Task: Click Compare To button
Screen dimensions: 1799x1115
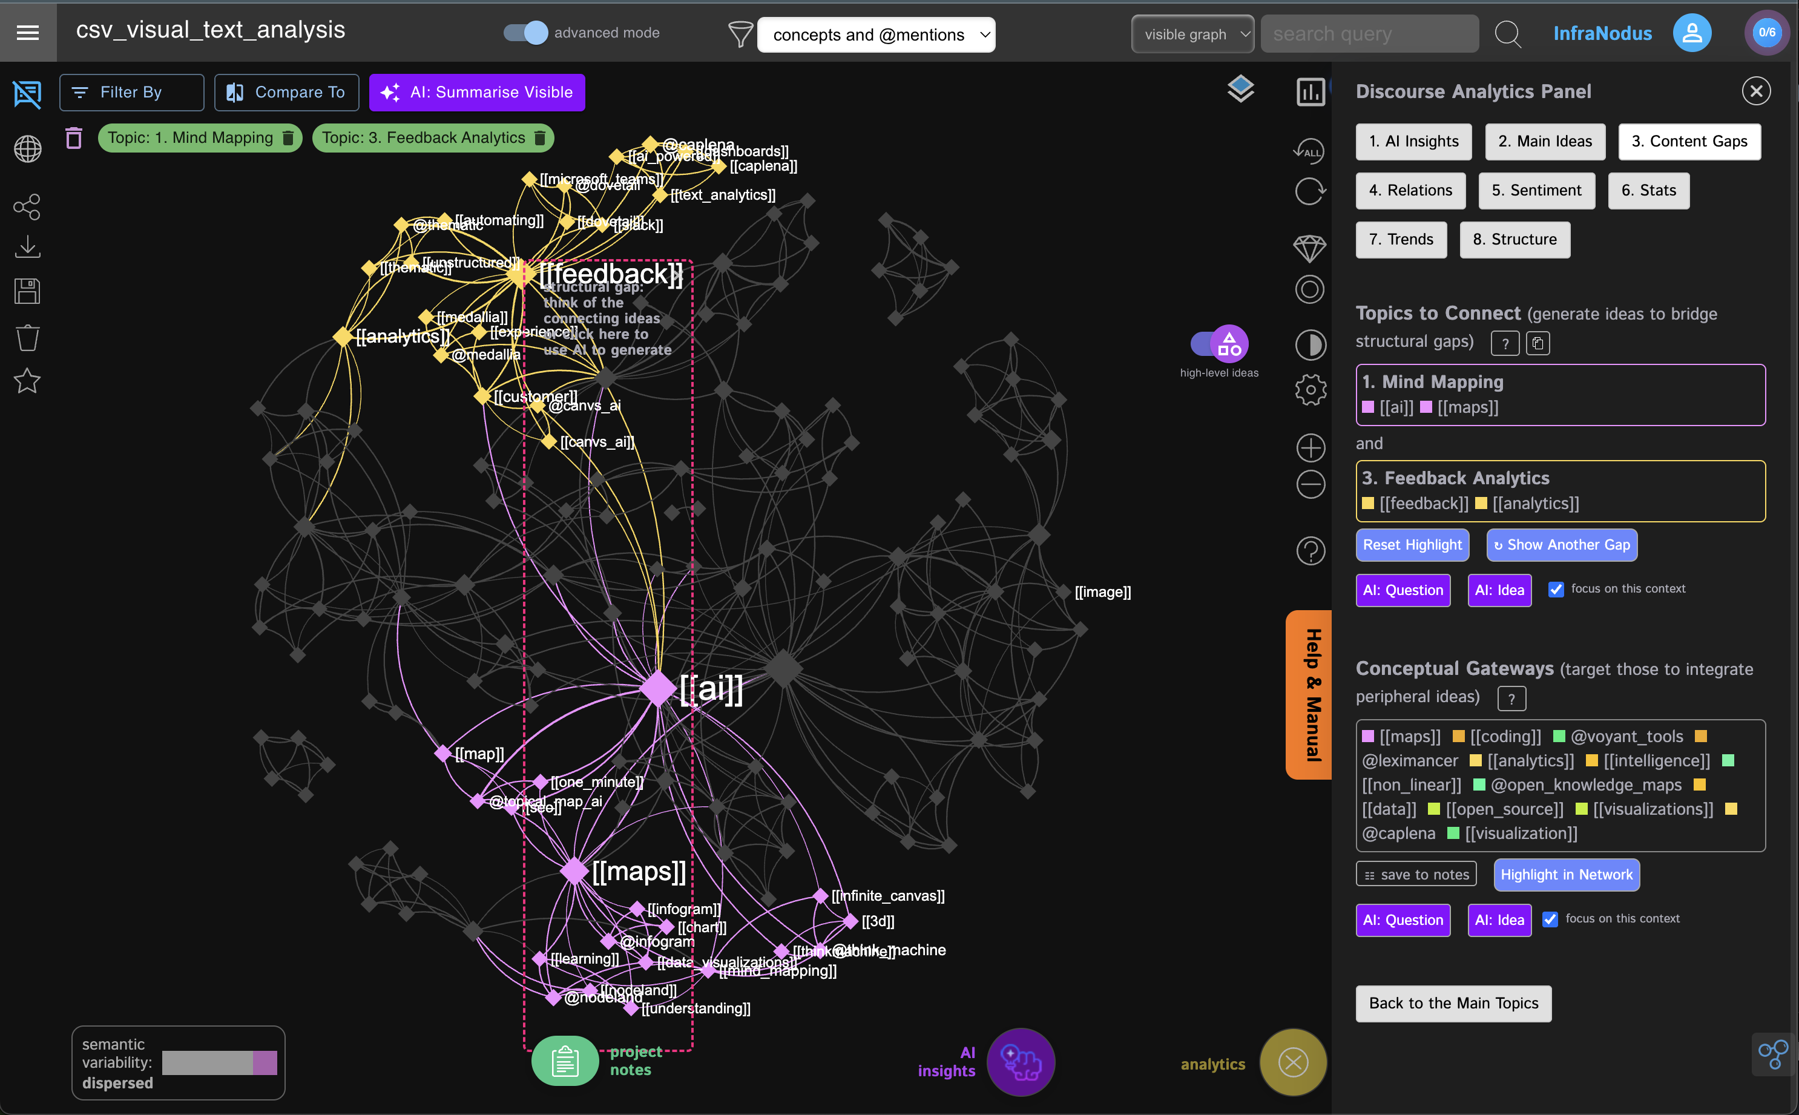Action: pos(286,92)
